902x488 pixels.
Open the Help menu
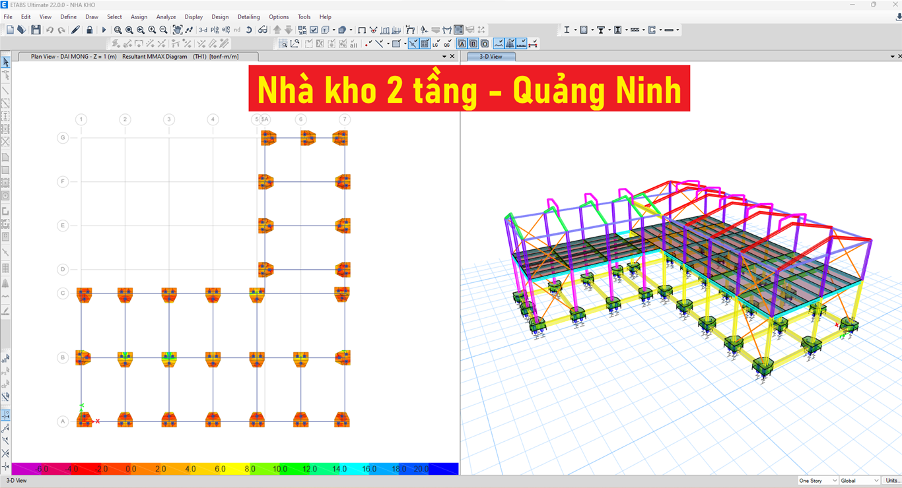coord(325,17)
